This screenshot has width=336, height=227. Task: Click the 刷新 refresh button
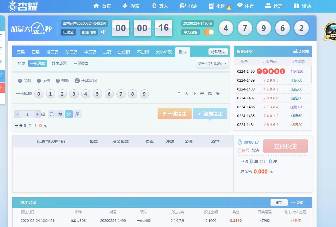279,203
